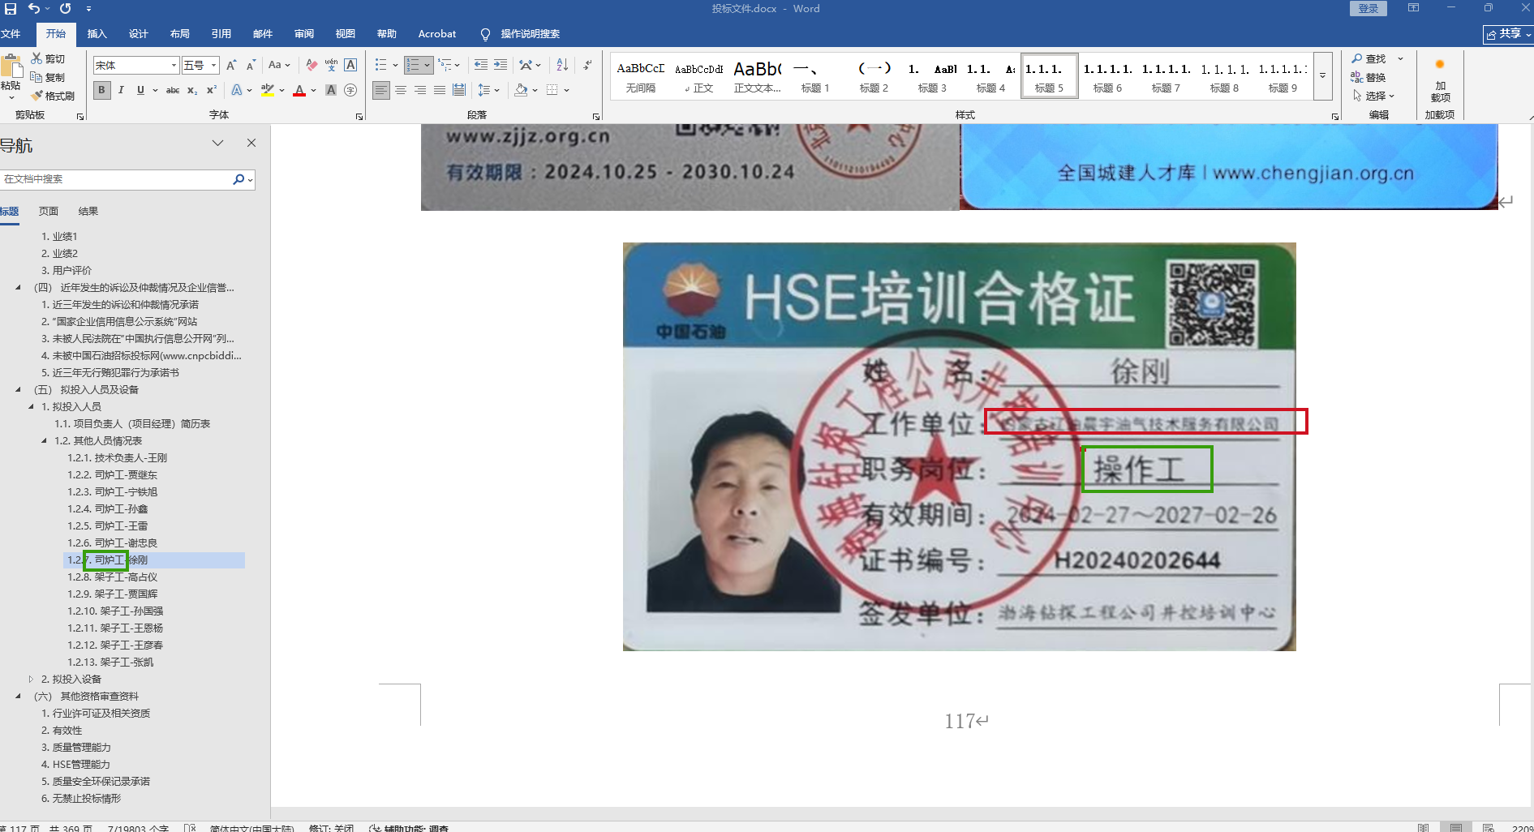Click the Redo icon in quick access
The image size is (1534, 832).
pos(66,8)
